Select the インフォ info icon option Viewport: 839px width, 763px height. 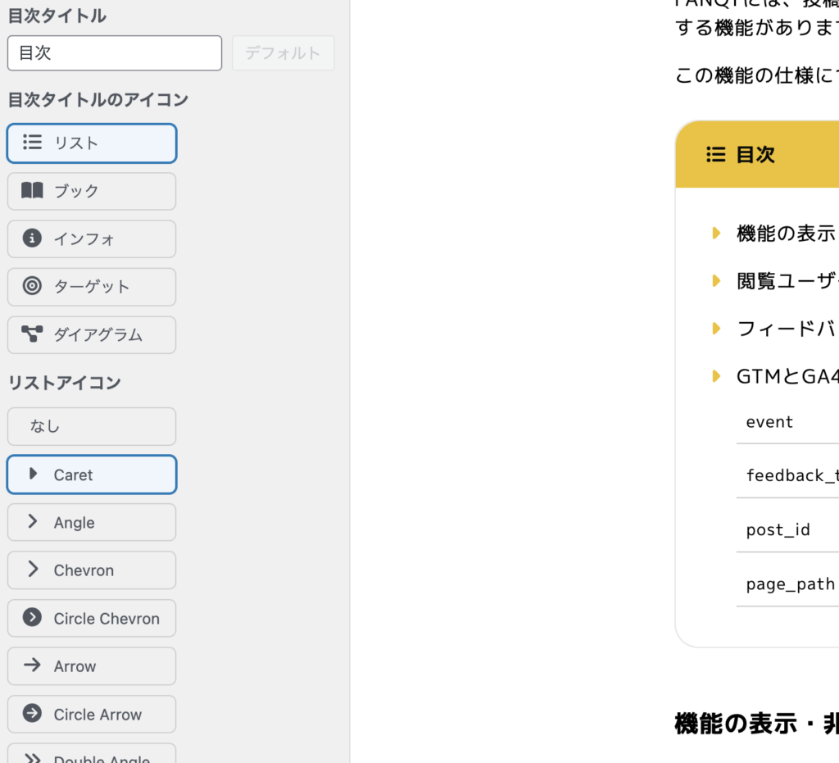pos(91,239)
